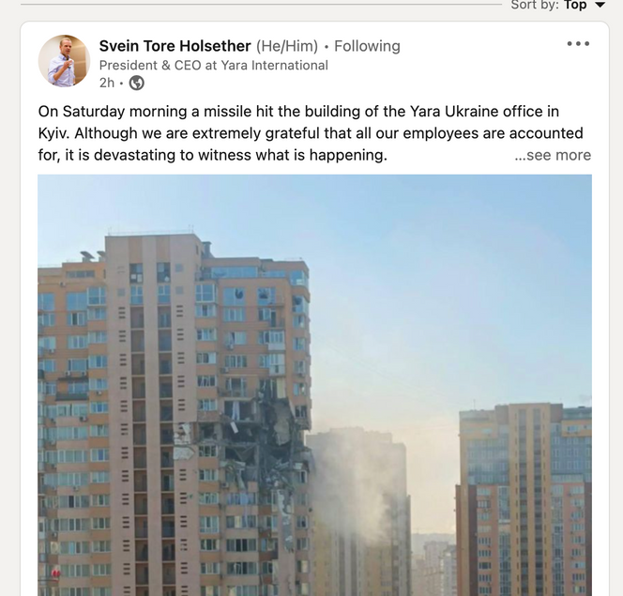Click the Sort by dropdown caret arrow
Screen dimensions: 623x596
[x=600, y=6]
